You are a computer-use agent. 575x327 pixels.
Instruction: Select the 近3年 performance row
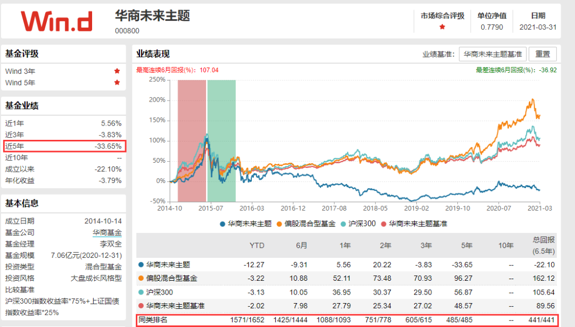coord(63,135)
